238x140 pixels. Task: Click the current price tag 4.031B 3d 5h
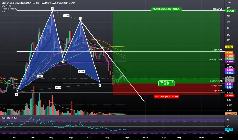[x=230, y=80]
